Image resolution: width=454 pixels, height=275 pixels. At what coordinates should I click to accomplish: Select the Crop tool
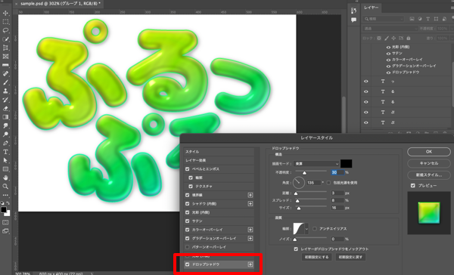click(x=5, y=48)
